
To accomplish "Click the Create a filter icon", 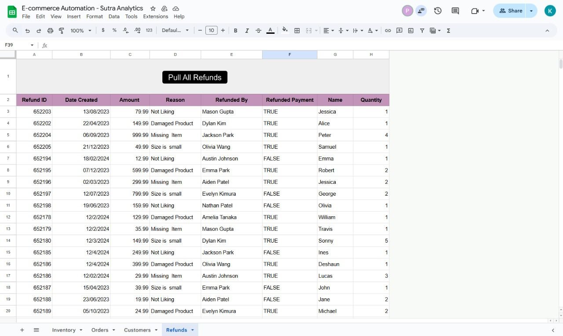I will coord(422,31).
